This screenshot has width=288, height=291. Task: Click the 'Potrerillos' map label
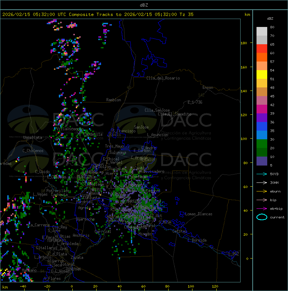click(x=58, y=191)
